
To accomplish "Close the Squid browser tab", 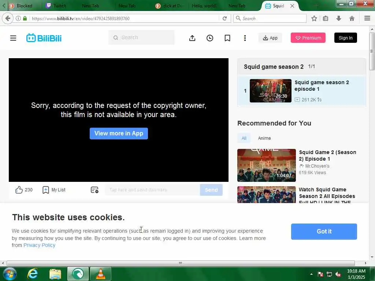I will click(292, 6).
